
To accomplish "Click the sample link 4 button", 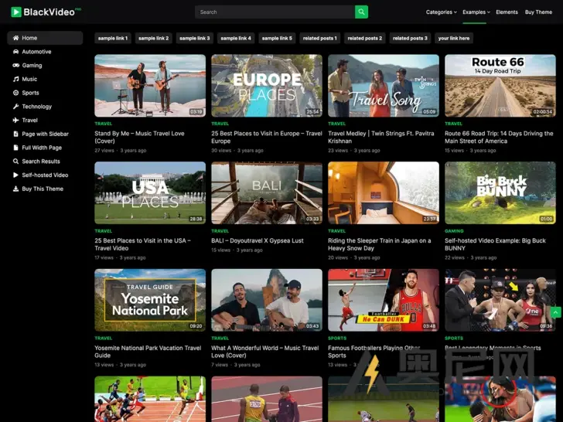I will 236,38.
